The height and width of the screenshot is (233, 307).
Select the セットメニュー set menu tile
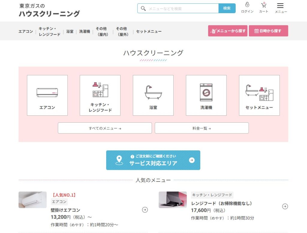[x=259, y=95]
